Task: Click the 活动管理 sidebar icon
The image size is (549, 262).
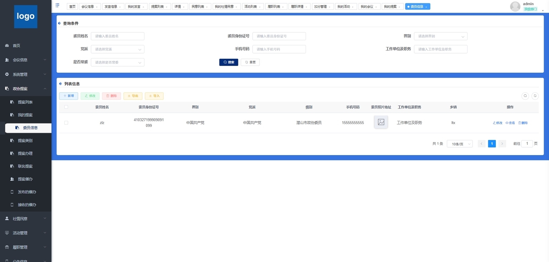Action: (x=7, y=233)
